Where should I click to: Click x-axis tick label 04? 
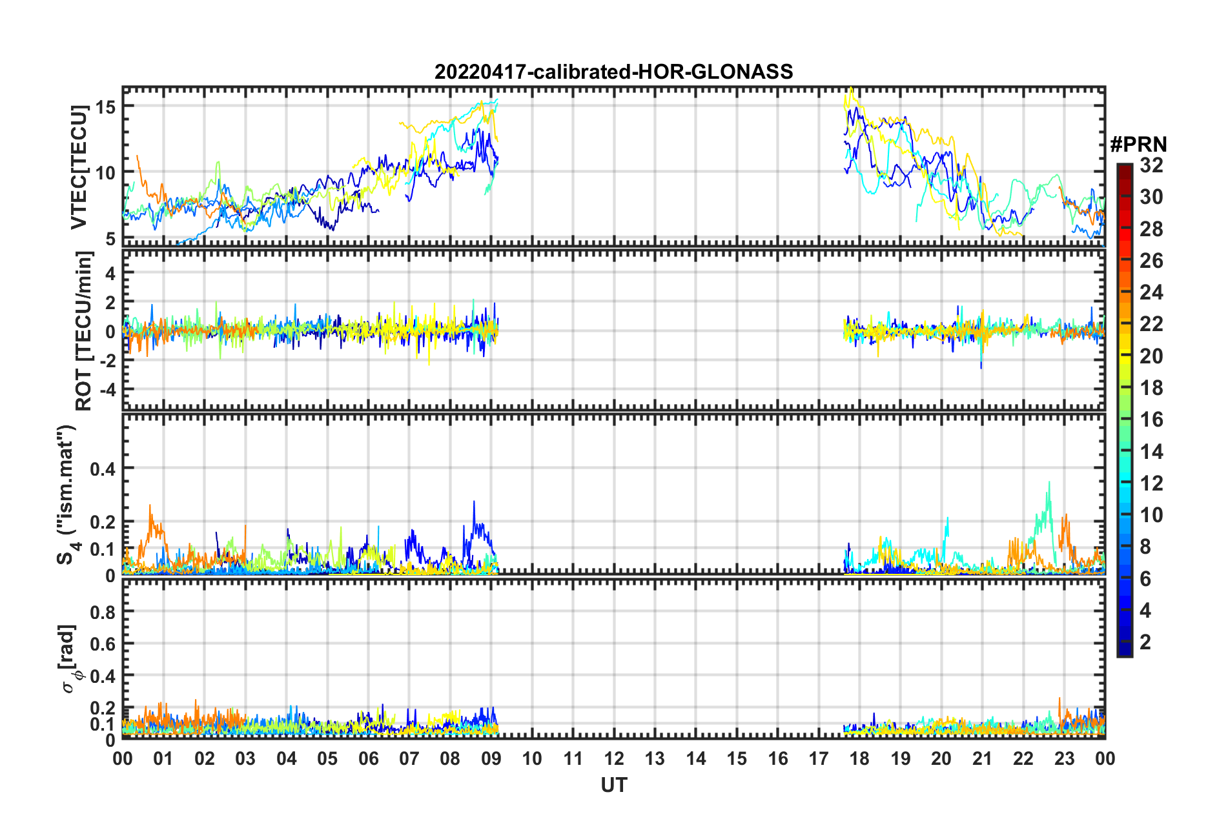click(x=287, y=758)
